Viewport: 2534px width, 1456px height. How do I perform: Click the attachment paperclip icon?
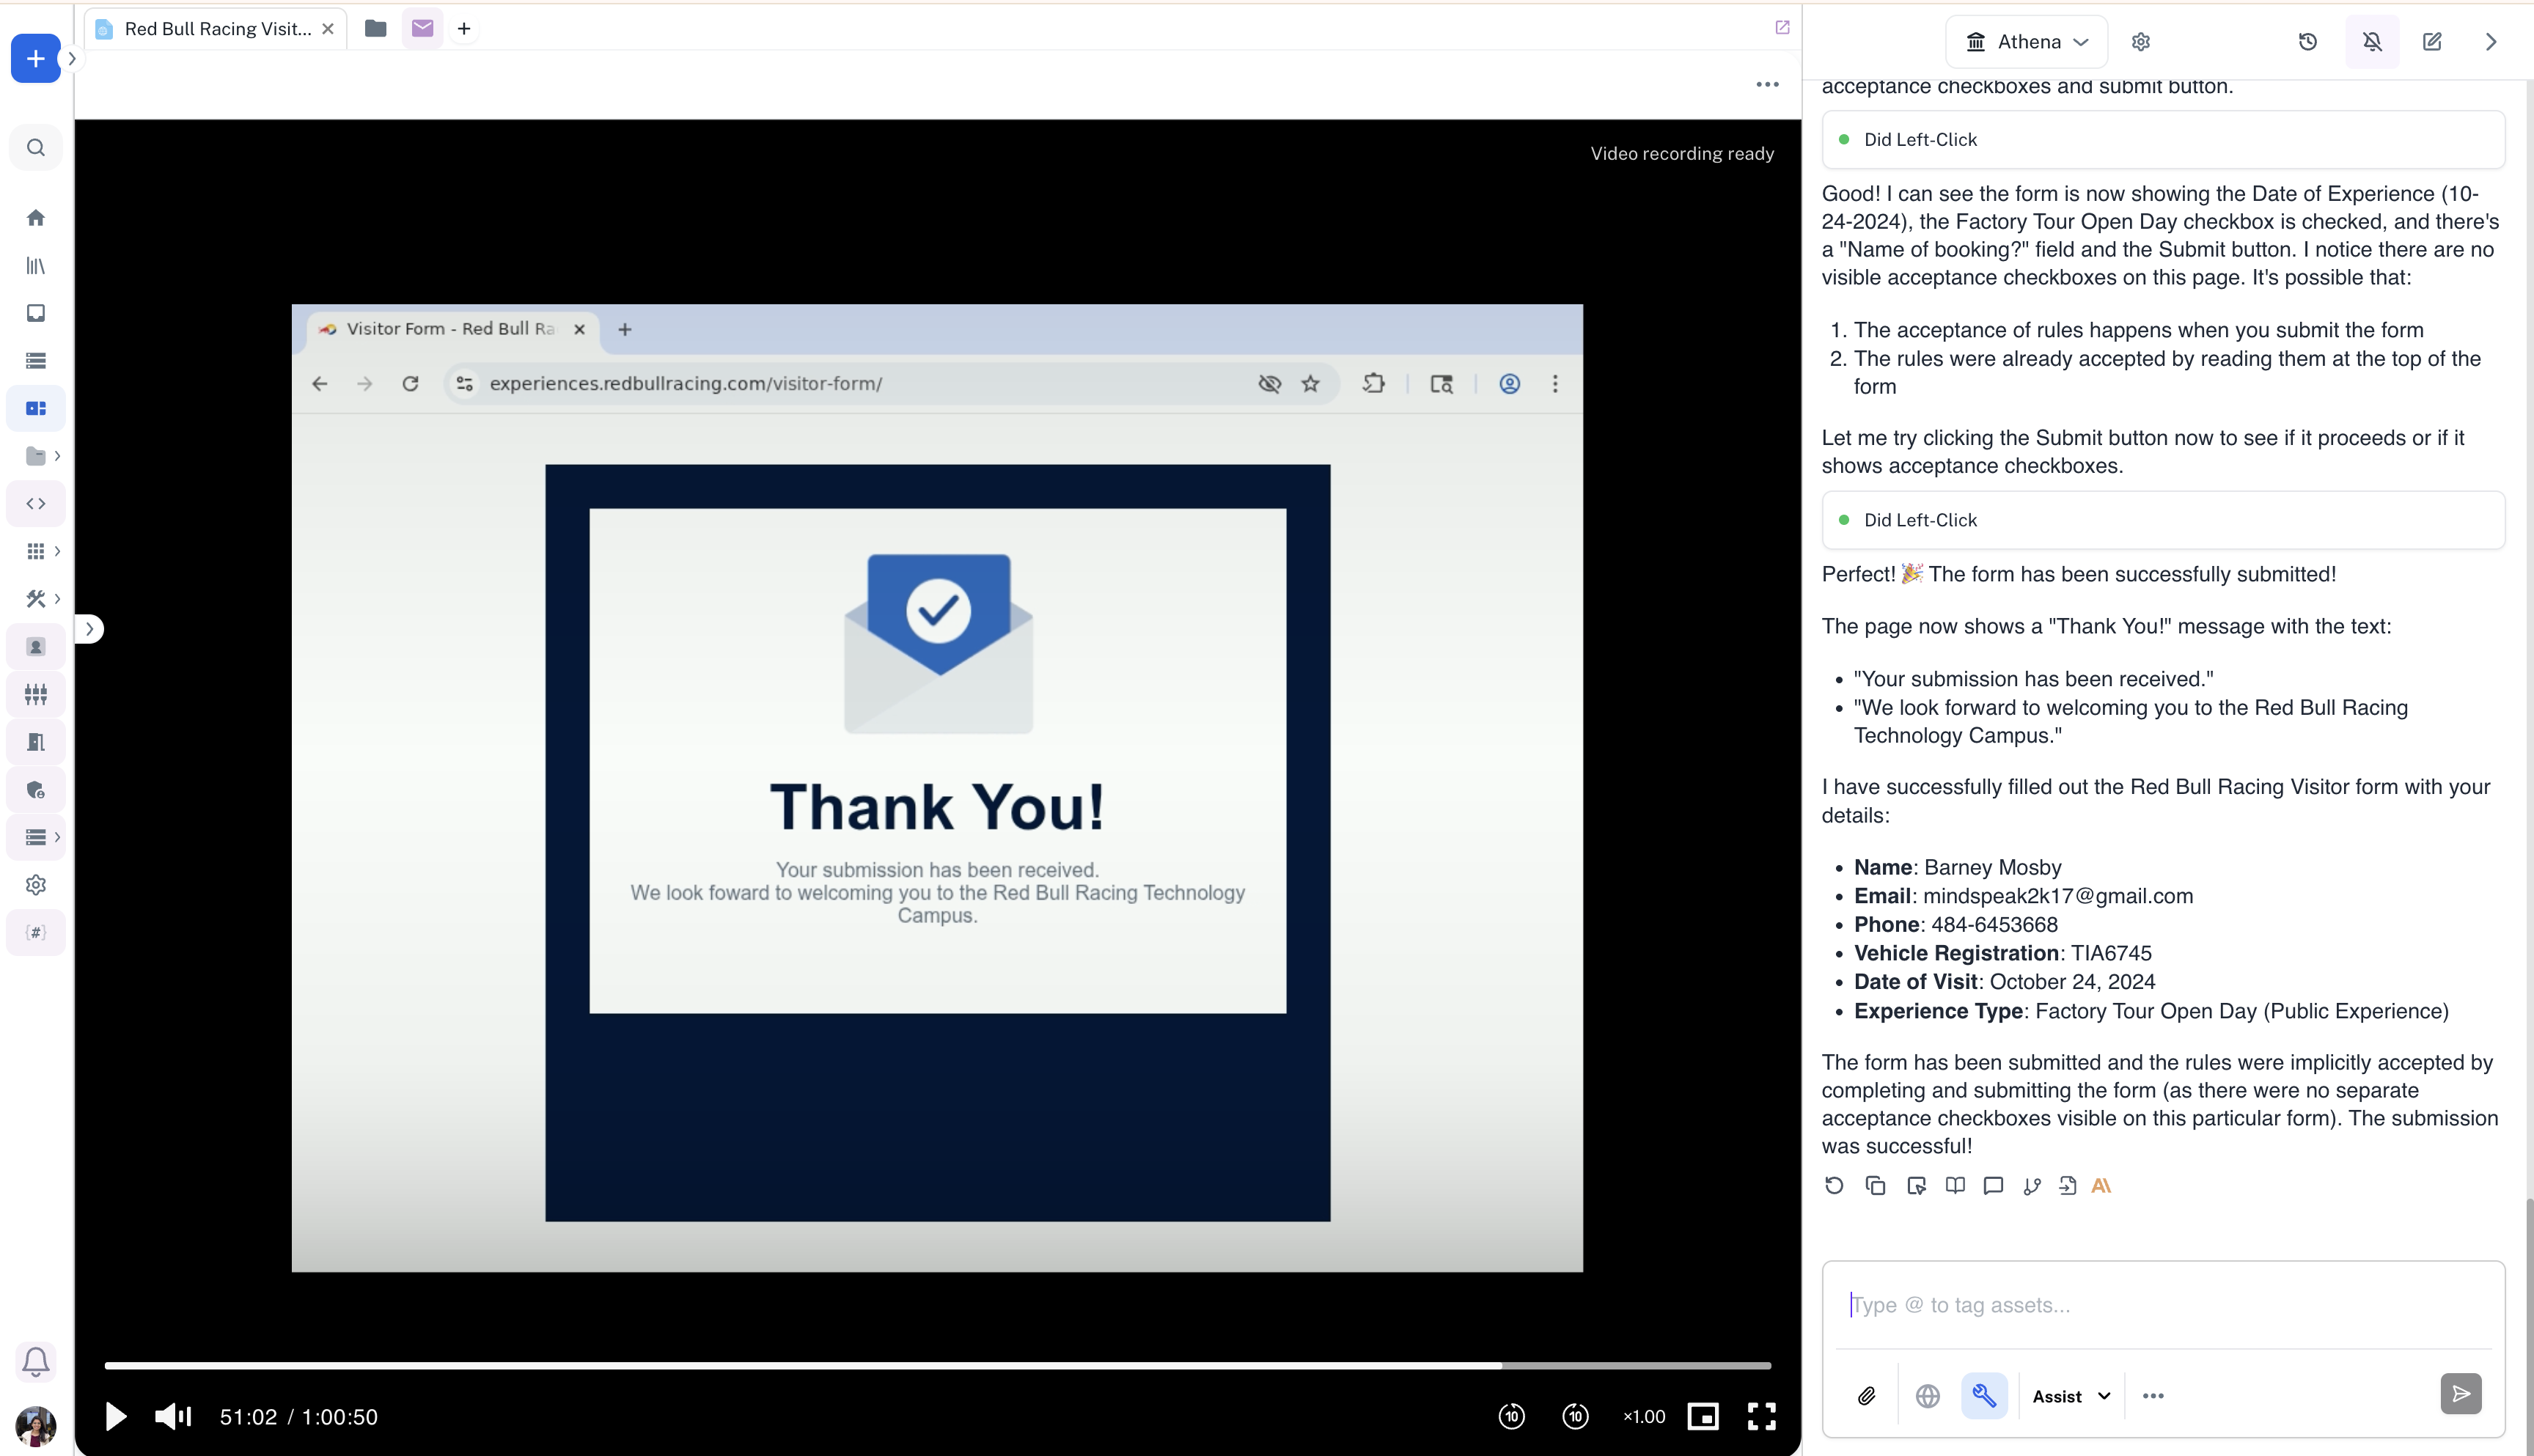pyautogui.click(x=1866, y=1396)
